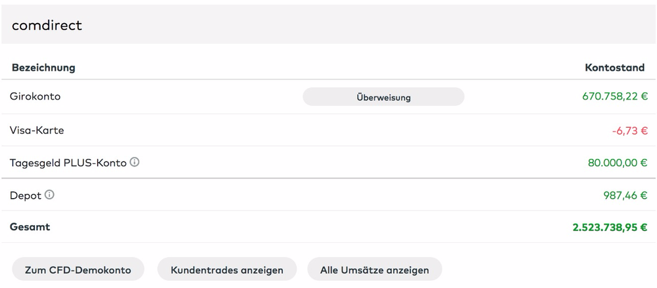This screenshot has width=657, height=288.
Task: Select the Visa-Karte entry
Action: point(37,131)
